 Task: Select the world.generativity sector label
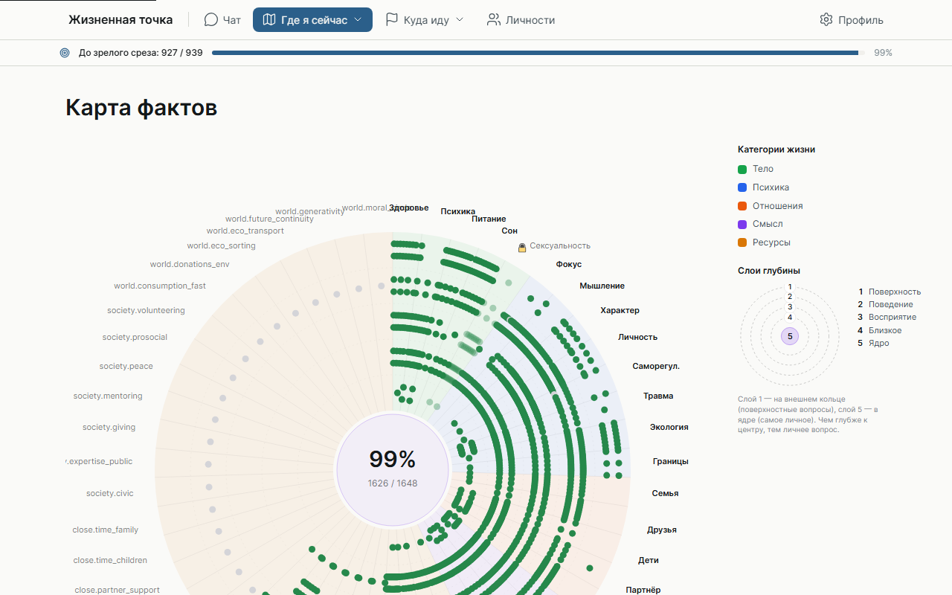[x=310, y=211]
